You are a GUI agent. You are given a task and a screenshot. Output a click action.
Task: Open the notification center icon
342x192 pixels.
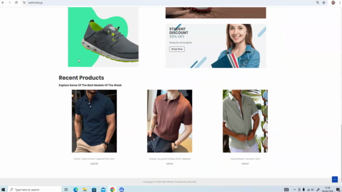(338, 190)
